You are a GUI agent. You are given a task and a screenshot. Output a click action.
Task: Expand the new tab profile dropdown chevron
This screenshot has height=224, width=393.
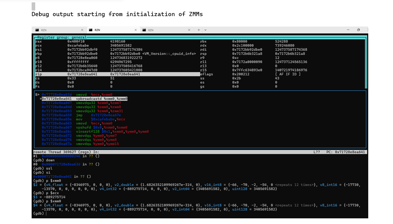(205, 30)
